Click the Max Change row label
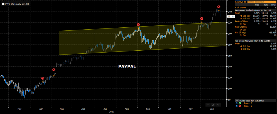277x114 pixels. tap(241, 27)
